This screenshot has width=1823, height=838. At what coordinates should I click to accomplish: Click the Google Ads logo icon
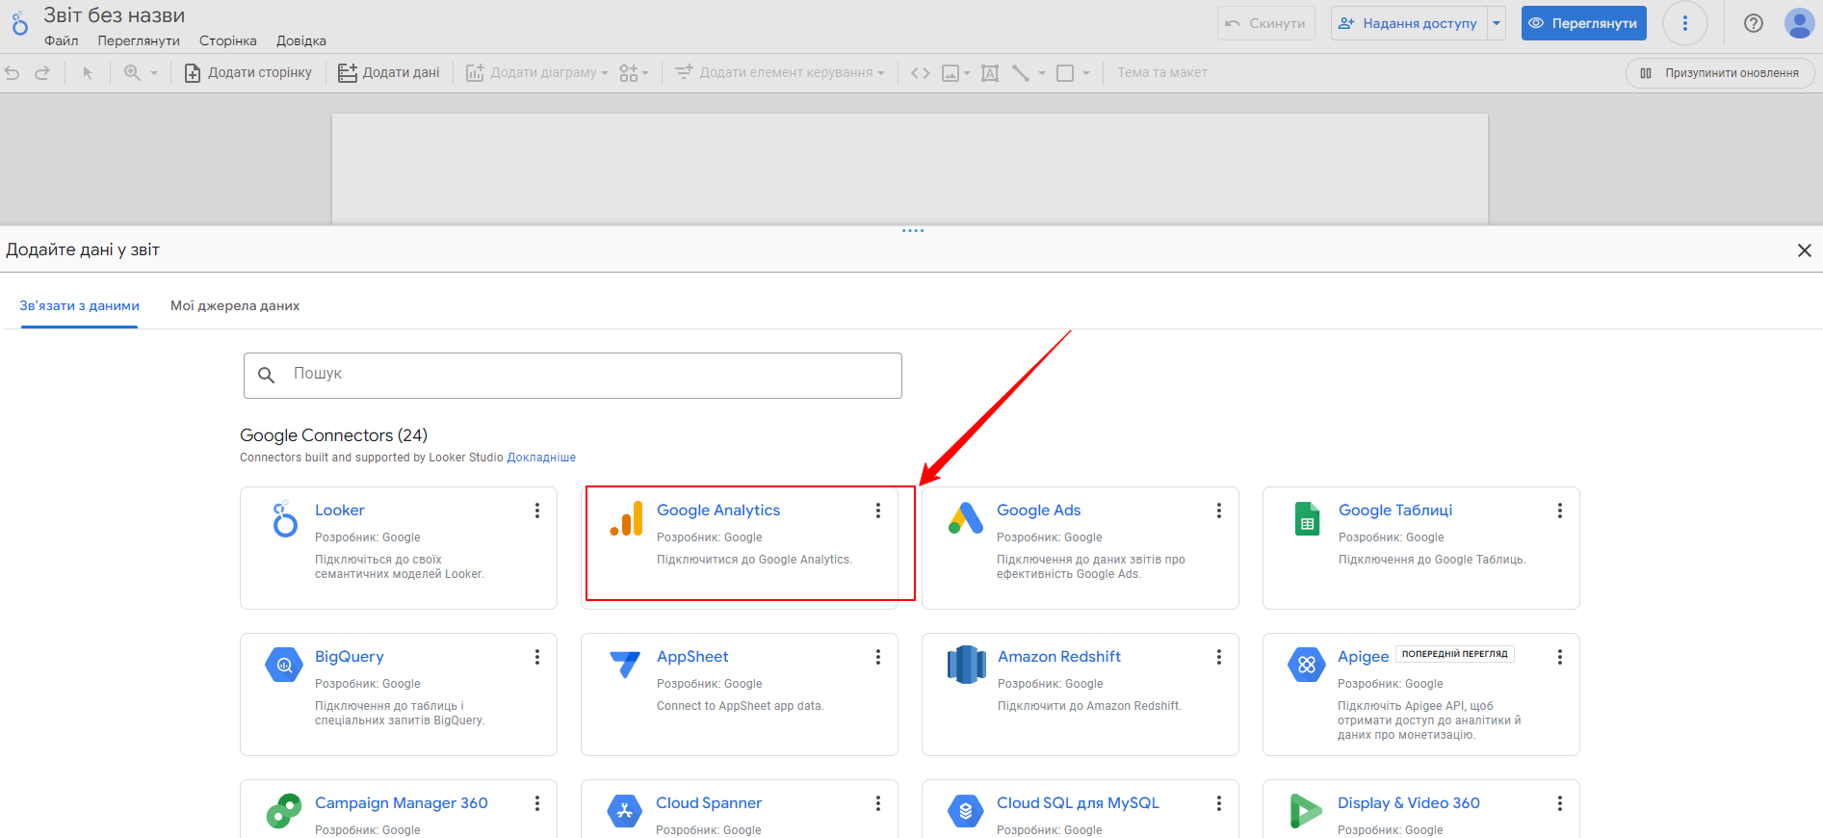(966, 518)
